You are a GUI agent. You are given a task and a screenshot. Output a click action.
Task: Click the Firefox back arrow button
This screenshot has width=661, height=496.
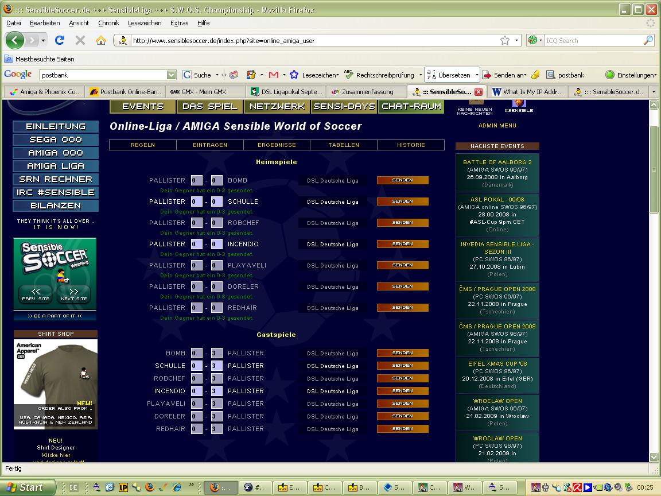click(15, 40)
